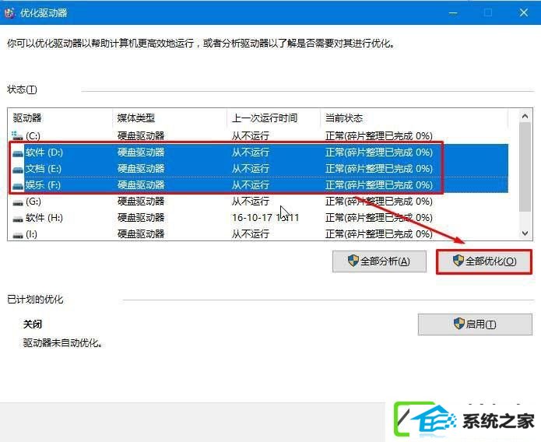Image resolution: width=541 pixels, height=442 pixels.
Task: Click the (G:) drive icon
Action: (x=18, y=202)
